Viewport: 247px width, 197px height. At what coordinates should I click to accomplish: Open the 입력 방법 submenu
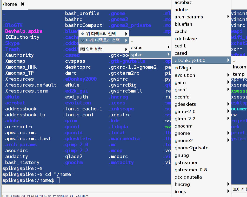(104, 49)
